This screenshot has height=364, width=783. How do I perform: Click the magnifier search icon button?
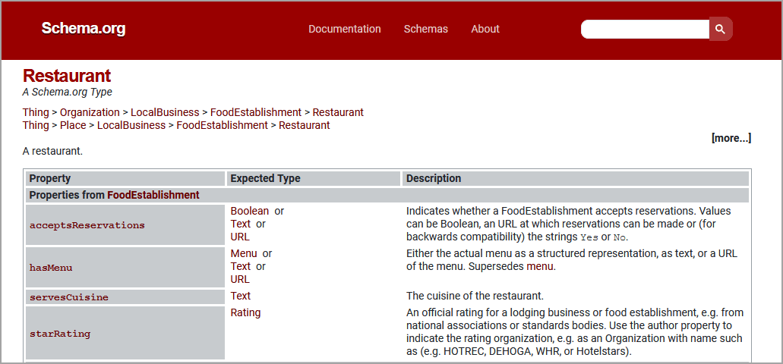coord(721,29)
